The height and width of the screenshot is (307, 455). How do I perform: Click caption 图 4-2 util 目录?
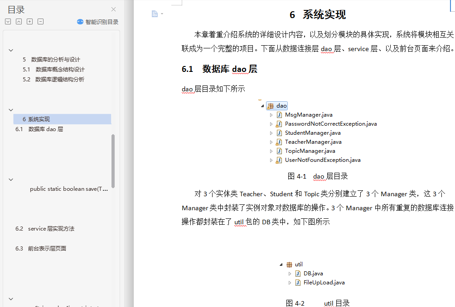tap(318, 303)
